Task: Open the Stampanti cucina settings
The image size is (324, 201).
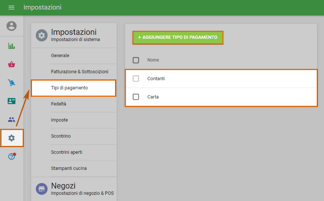Action: (x=69, y=168)
